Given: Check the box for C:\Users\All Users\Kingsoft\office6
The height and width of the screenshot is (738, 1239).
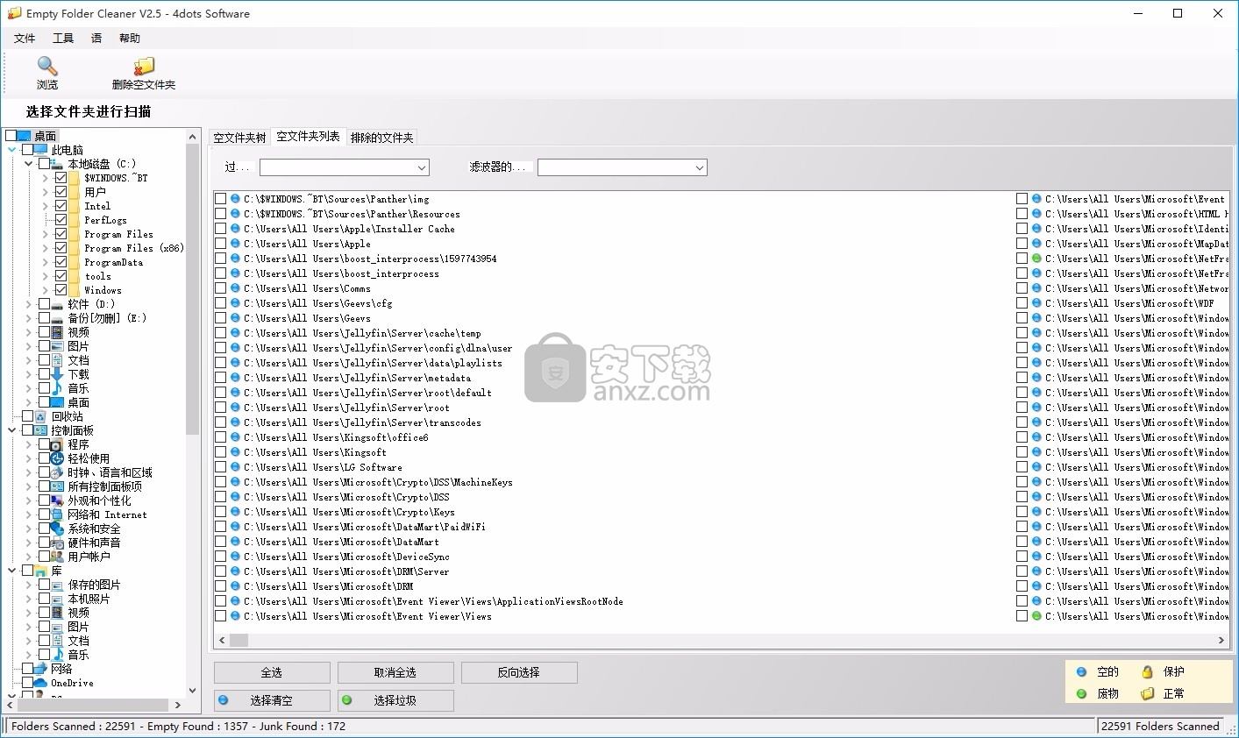Looking at the screenshot, I should (221, 437).
